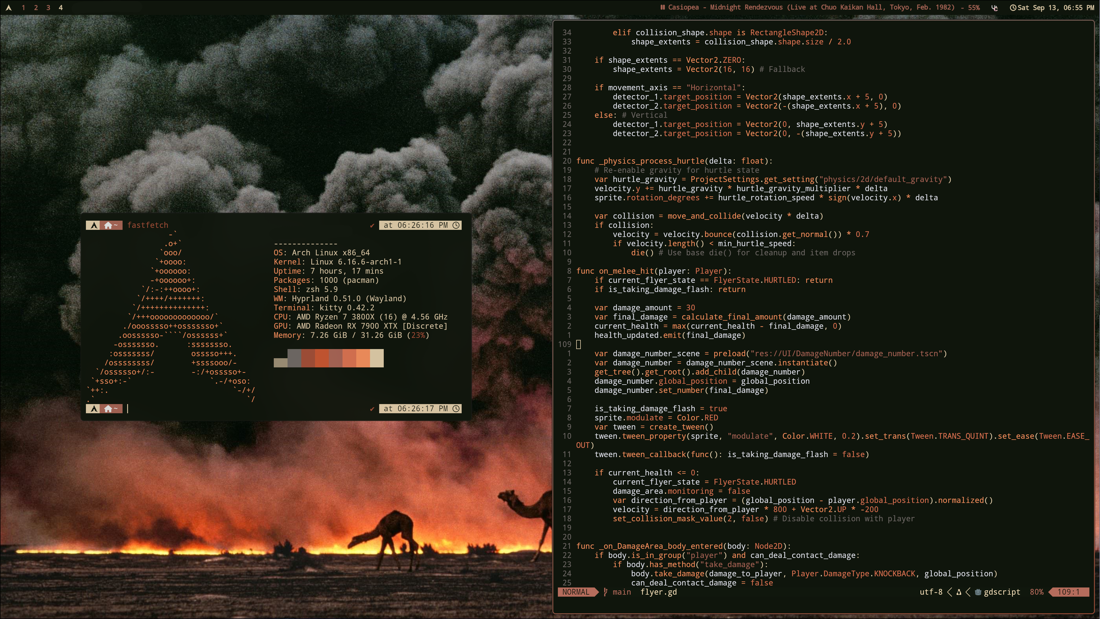
Task: Click the bright orange color block in fastfetch
Action: coord(363,358)
